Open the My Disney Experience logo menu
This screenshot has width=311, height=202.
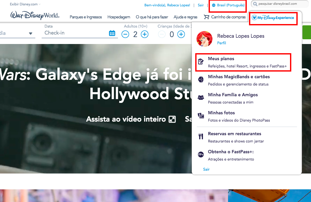(273, 18)
